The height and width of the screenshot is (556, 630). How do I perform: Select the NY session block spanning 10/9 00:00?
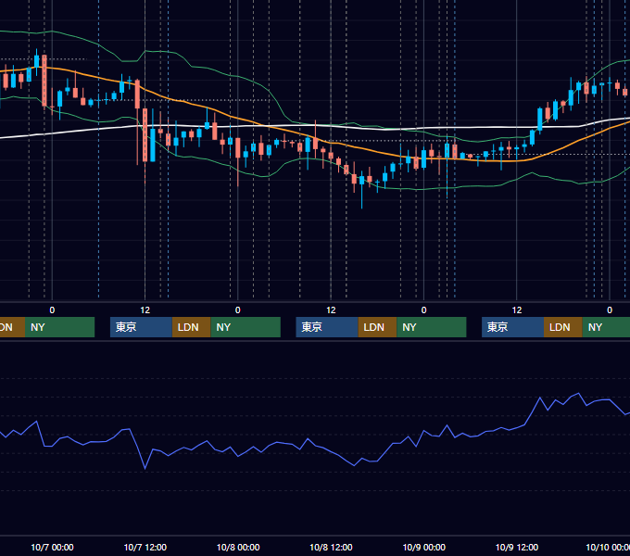click(432, 327)
